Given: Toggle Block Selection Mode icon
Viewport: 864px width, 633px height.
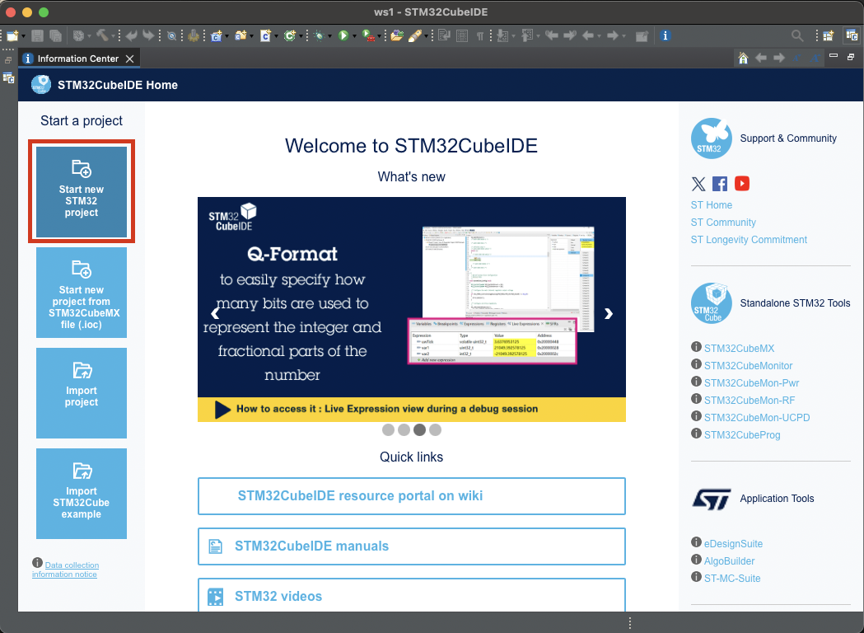Looking at the screenshot, I should click(462, 35).
